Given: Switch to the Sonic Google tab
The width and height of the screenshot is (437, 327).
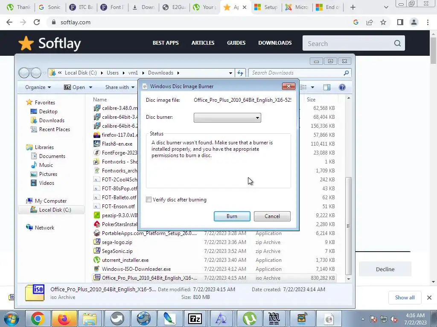Looking at the screenshot, I should tap(50, 7).
